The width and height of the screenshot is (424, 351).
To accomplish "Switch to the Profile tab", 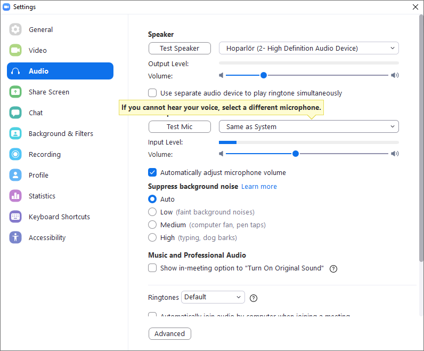I will click(38, 175).
